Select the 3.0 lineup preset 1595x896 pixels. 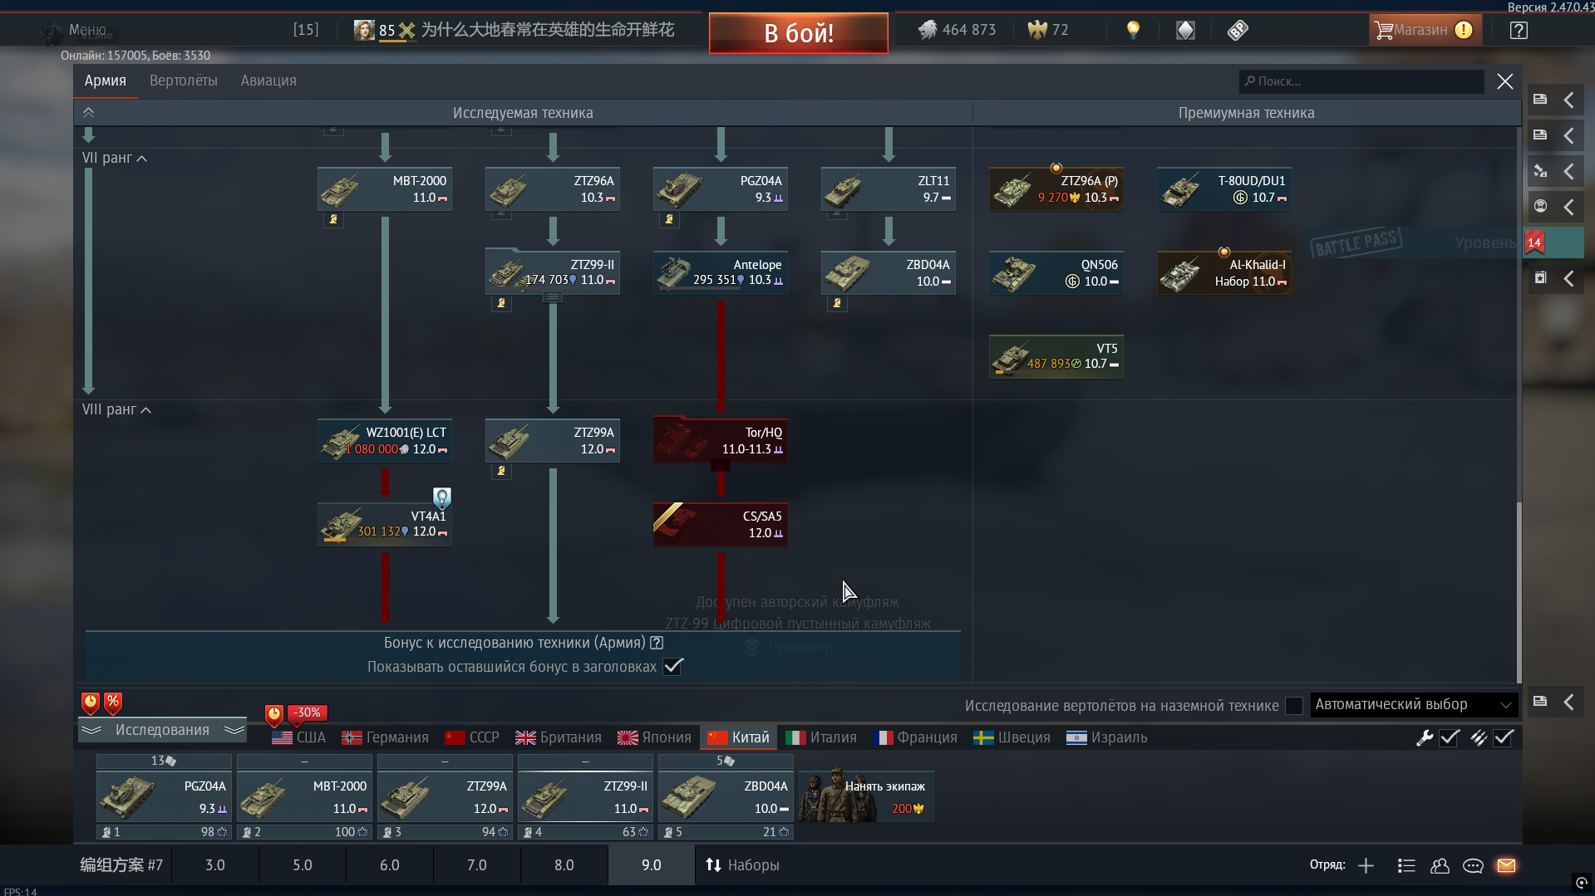pyautogui.click(x=215, y=865)
